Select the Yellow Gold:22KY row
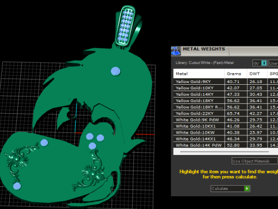This screenshot has width=278, height=209. 225,113
